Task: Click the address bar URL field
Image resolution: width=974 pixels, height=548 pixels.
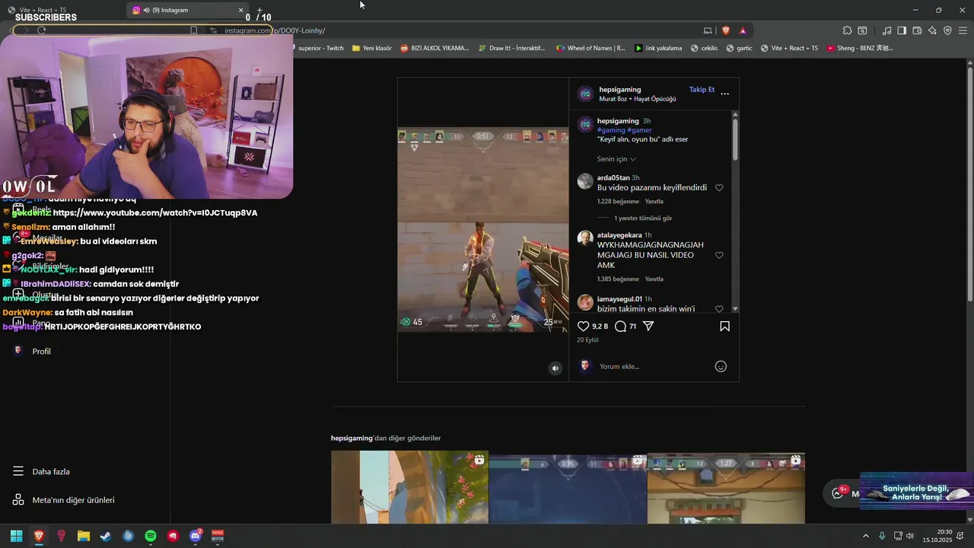Action: click(x=457, y=30)
